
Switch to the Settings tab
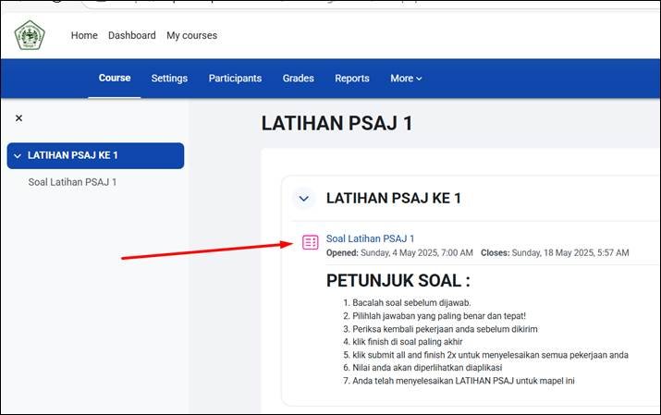[x=169, y=79]
